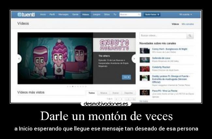Open the Daddy Yankee Estrellita de madrugada thumbnail
This screenshot has width=212, height=139.
coord(145,78)
